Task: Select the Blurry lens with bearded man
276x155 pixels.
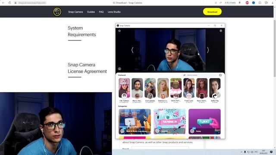Action: click(x=137, y=88)
